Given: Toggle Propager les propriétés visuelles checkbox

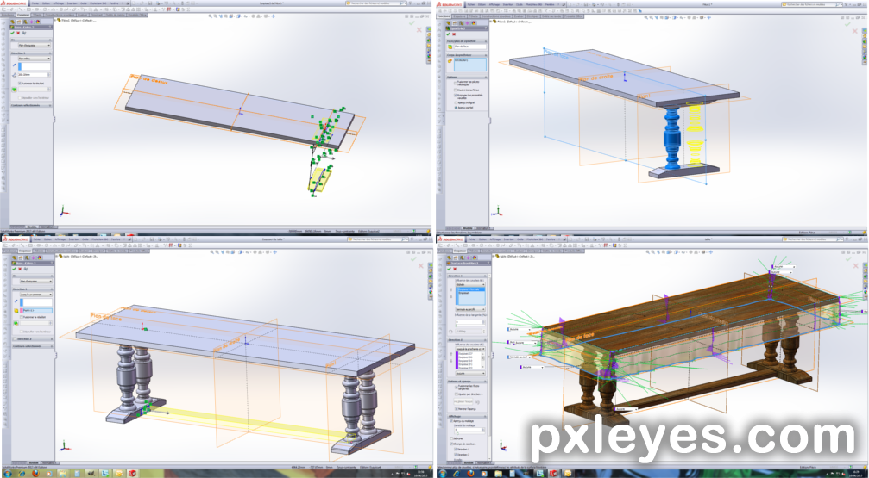Looking at the screenshot, I should point(456,95).
